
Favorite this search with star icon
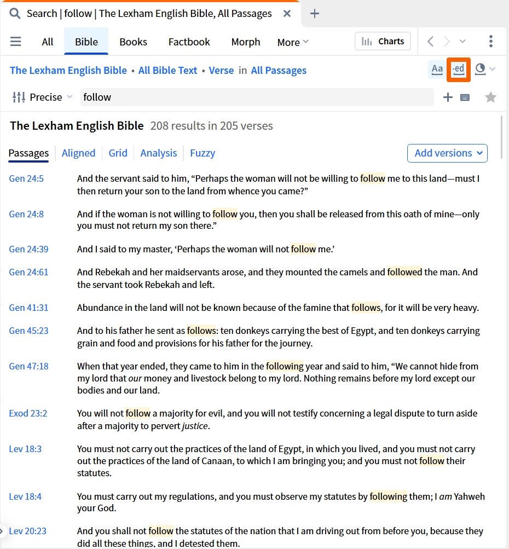tap(491, 97)
